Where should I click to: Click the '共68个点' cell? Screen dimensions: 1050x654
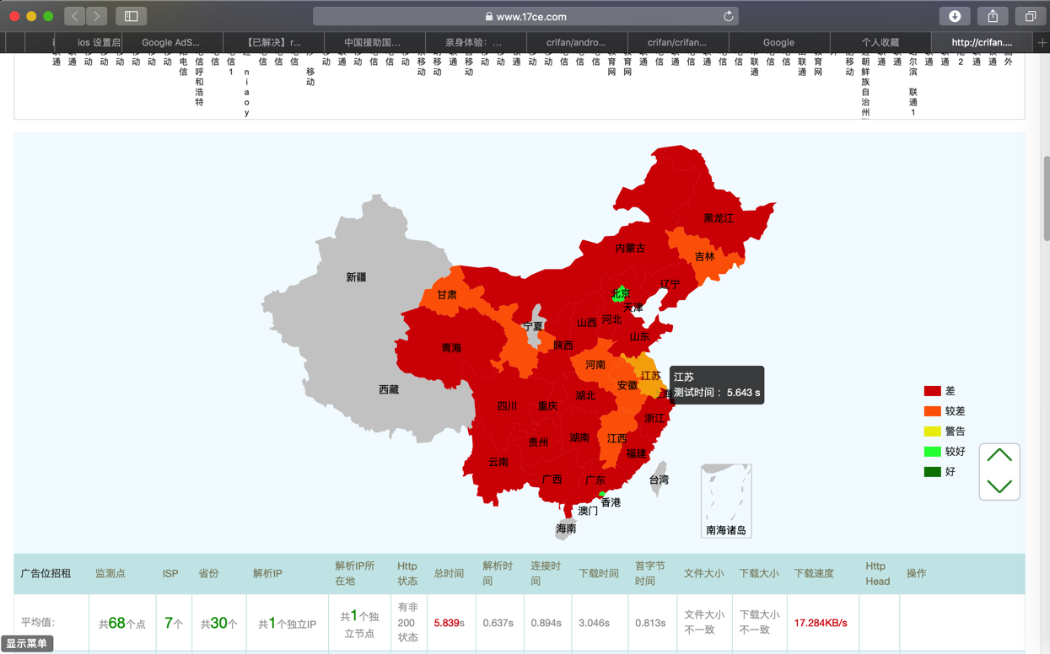[x=122, y=623]
